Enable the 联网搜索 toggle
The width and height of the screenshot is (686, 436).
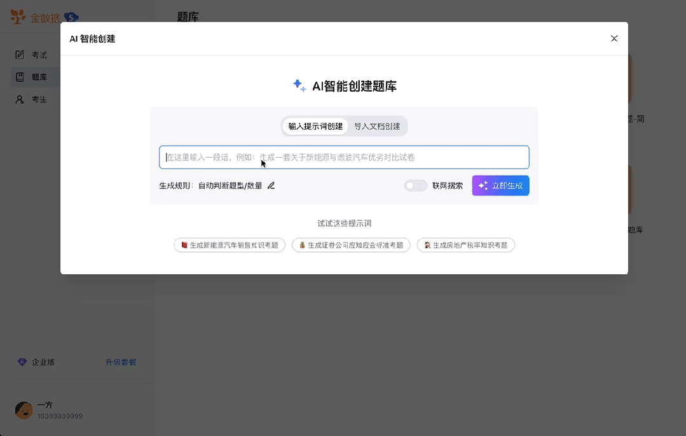(x=416, y=185)
